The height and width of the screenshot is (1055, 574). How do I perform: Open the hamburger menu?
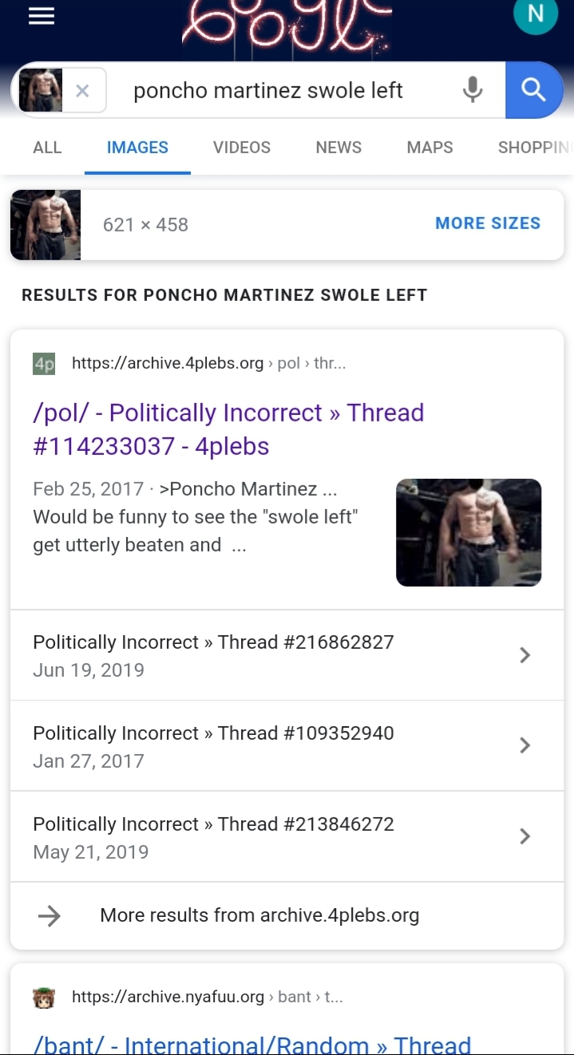point(42,17)
